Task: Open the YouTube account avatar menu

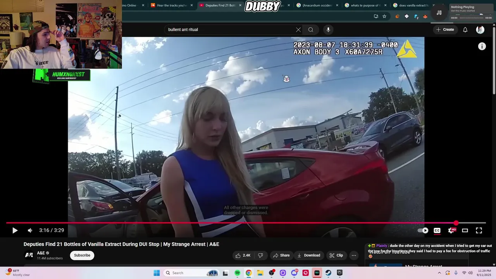Action: [x=480, y=29]
